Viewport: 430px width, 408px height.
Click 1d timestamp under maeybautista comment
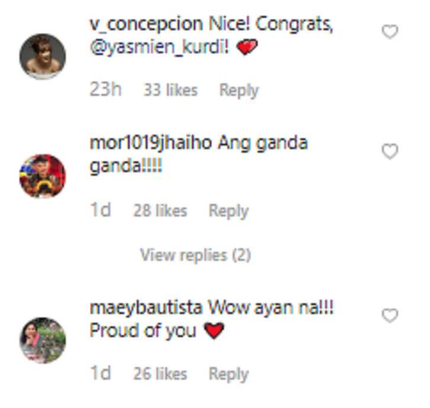coord(100,373)
